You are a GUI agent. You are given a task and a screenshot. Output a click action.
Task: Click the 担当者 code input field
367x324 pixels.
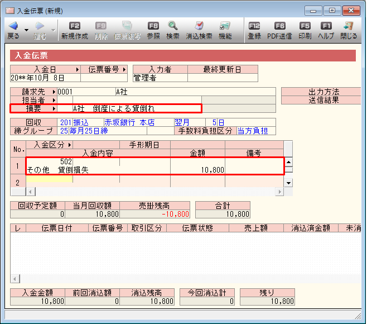point(65,101)
